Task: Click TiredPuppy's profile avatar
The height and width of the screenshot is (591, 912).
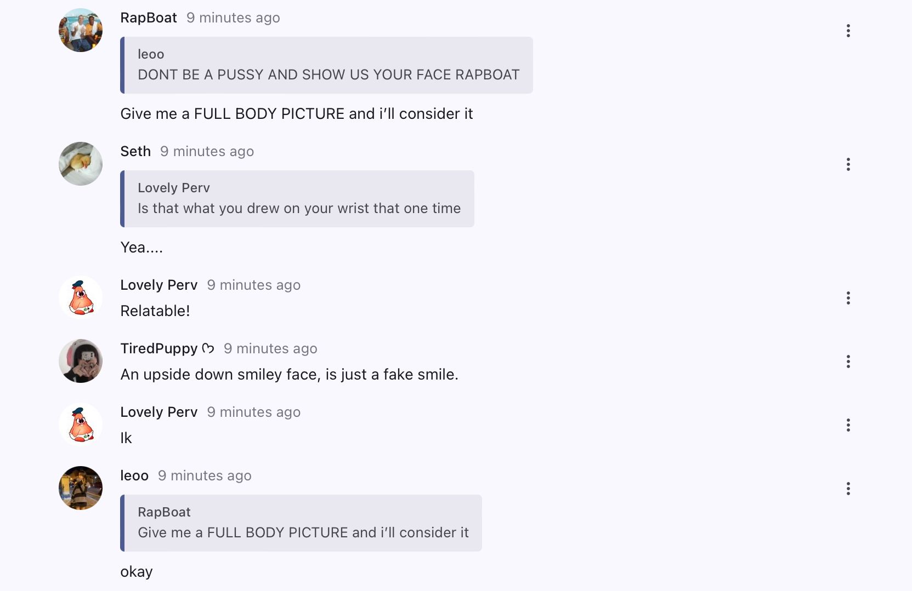Action: 81,361
